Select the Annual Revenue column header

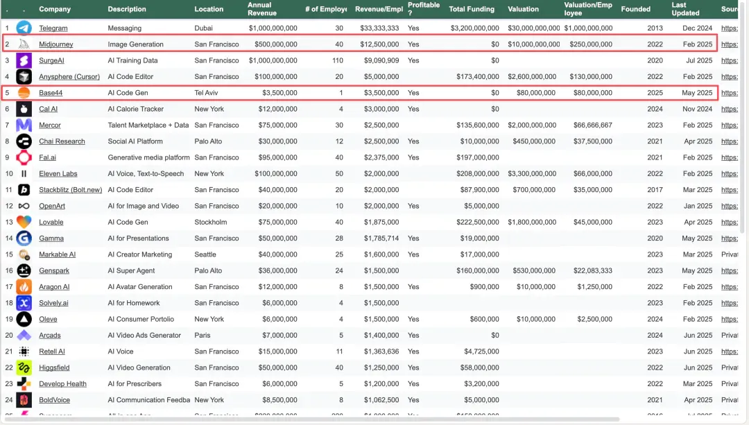tap(261, 9)
